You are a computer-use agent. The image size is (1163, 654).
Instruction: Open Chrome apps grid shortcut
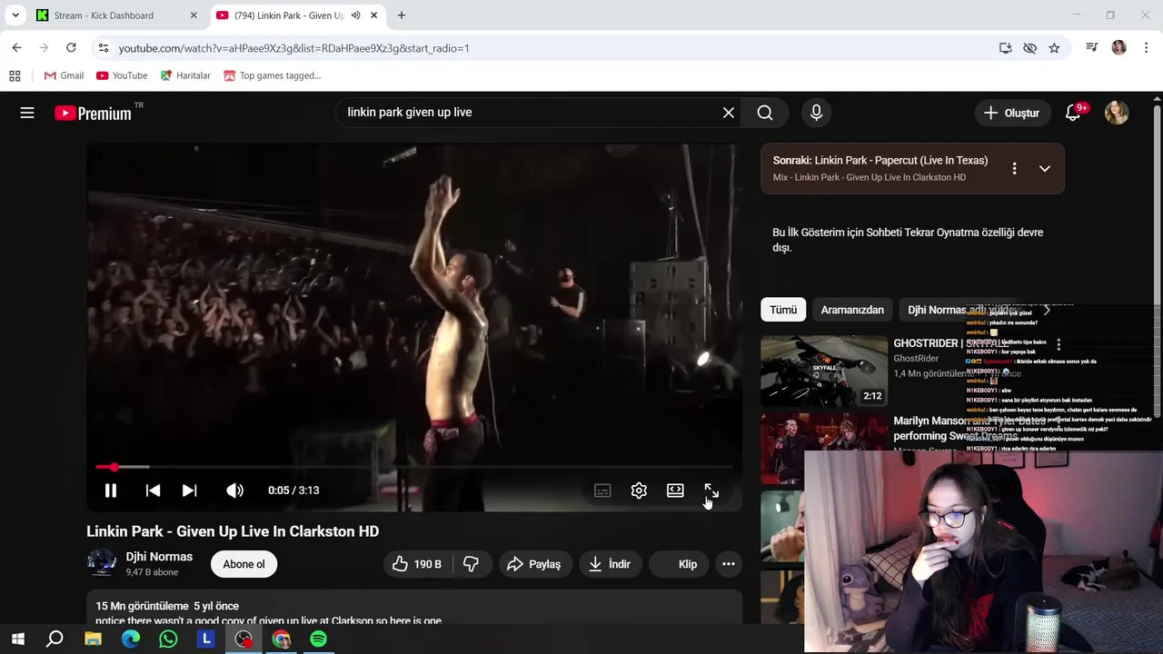(x=15, y=75)
